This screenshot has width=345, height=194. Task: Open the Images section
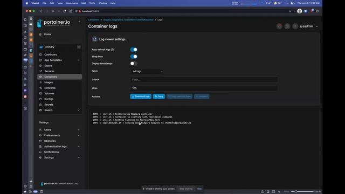tap(49, 82)
